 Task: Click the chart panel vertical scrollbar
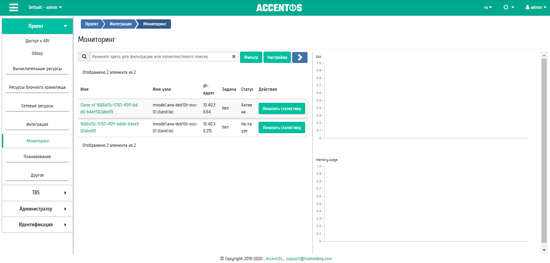[x=544, y=149]
